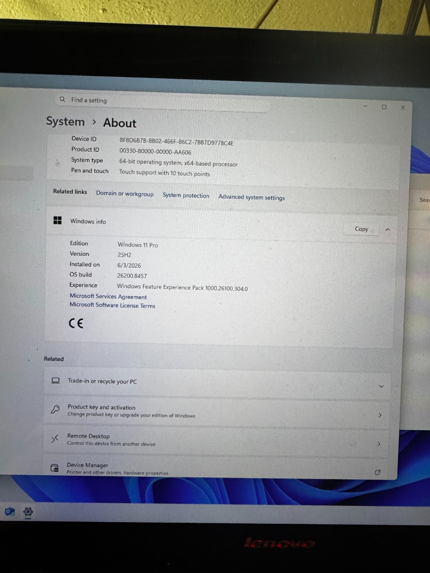Click the search magnifier icon
Screen dimensions: 430x573
62,99
